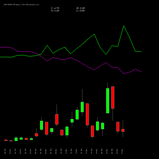The image size is (159, 159).
Task: Select the 20 Feb date label
Action: click(x=5, y=151)
